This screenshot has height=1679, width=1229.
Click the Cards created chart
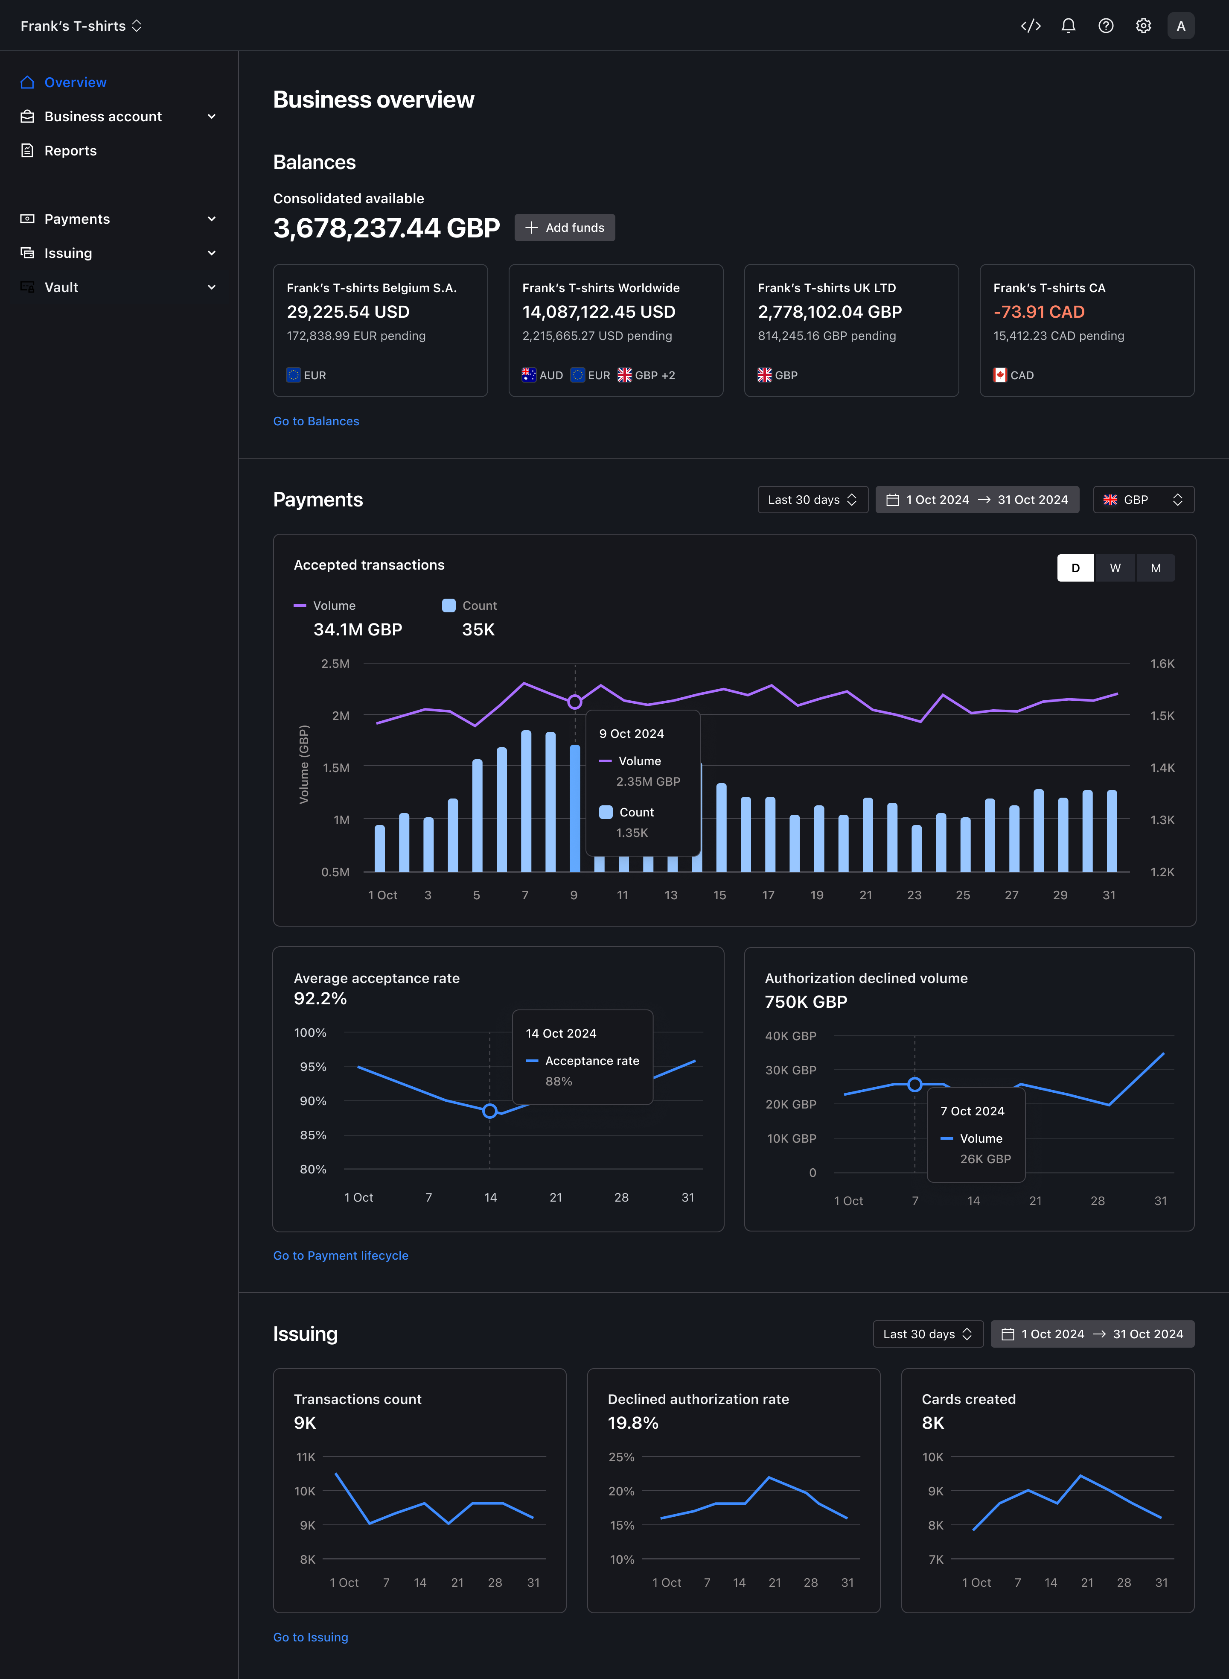1048,1491
